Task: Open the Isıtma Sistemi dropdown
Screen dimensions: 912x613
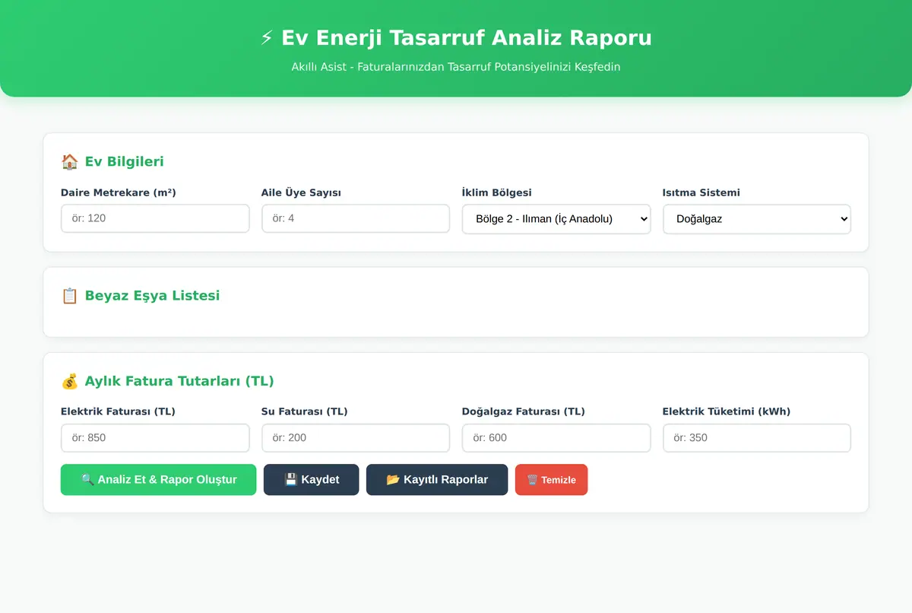Action: pyautogui.click(x=757, y=219)
